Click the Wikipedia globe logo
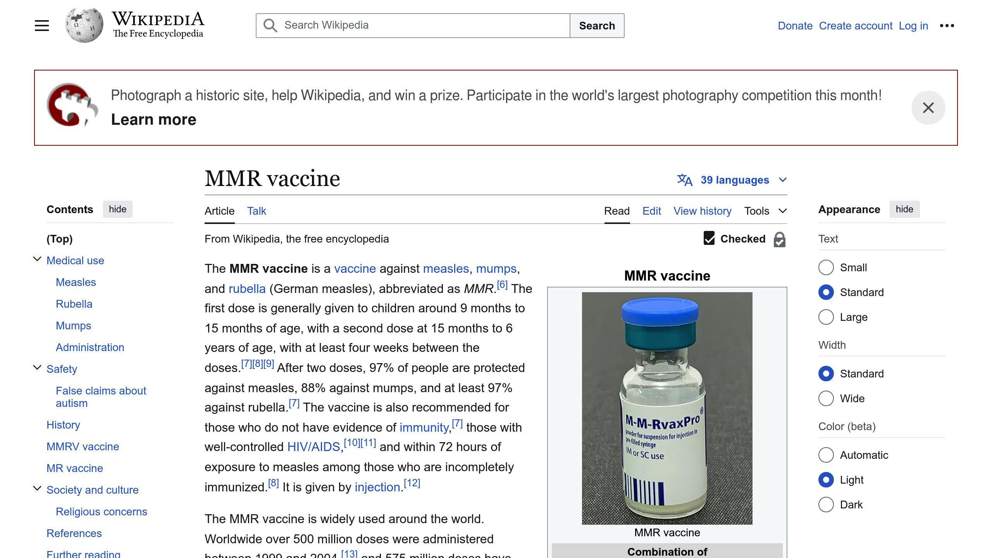Image resolution: width=992 pixels, height=558 pixels. 84,26
